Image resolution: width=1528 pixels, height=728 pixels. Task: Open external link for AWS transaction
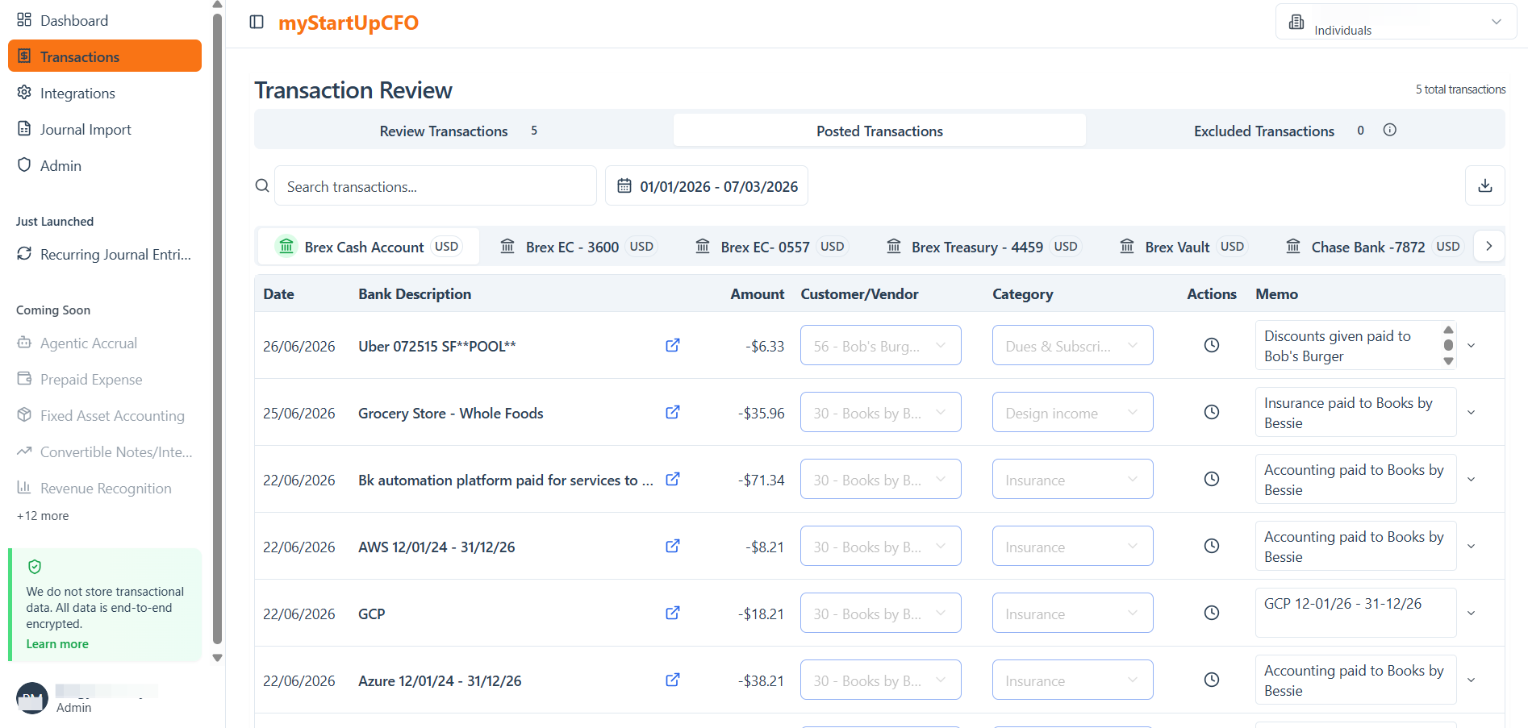672,546
